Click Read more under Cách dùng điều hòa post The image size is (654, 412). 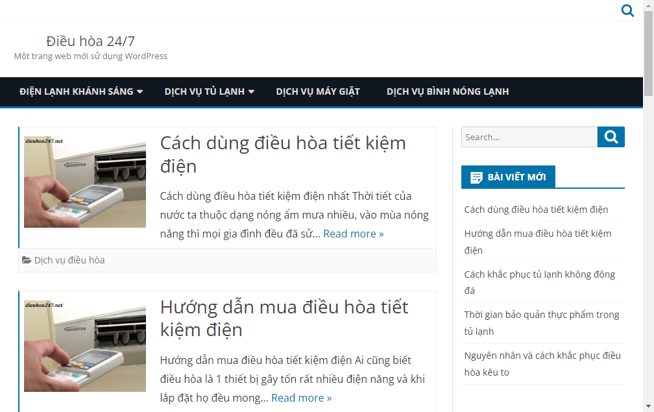coord(353,234)
